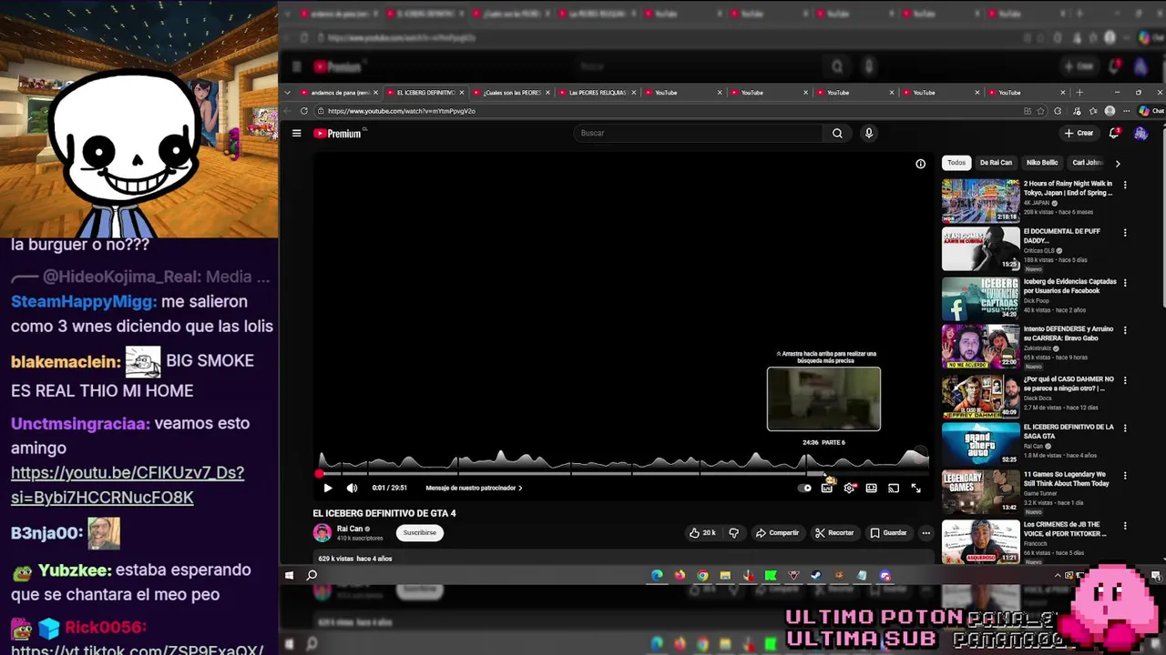Select the Niko Bellic filter chip
The width and height of the screenshot is (1166, 655).
coord(1042,163)
